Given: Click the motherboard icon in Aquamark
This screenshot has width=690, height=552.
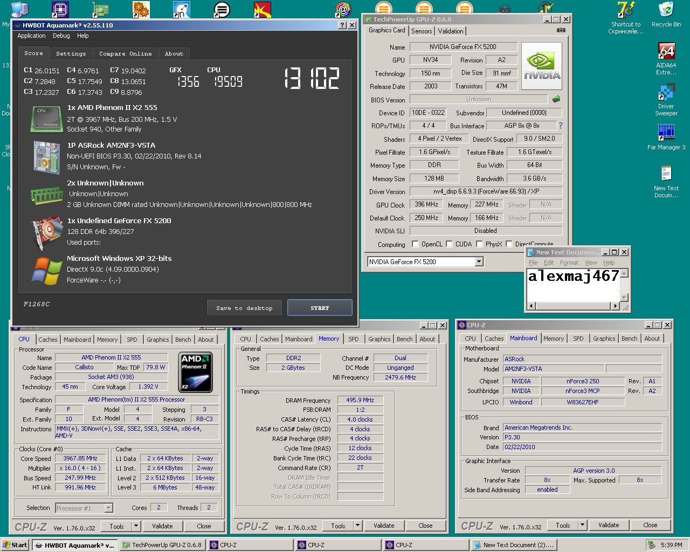Looking at the screenshot, I should pos(47,157).
